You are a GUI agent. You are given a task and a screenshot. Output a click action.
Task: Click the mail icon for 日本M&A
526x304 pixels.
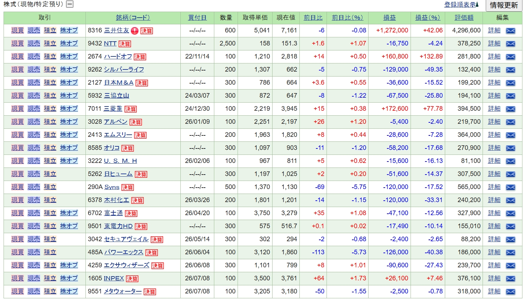[x=510, y=83]
